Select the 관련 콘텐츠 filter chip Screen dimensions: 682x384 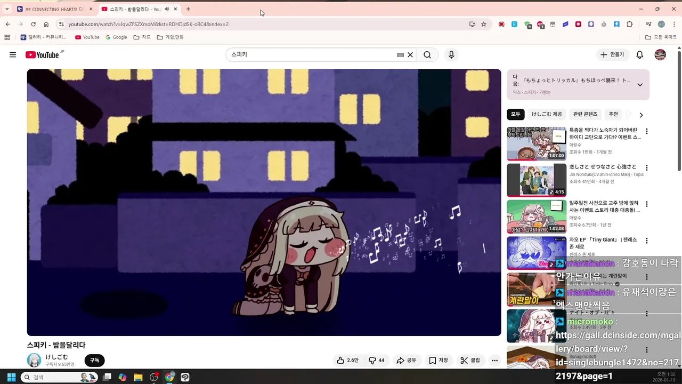tap(585, 115)
